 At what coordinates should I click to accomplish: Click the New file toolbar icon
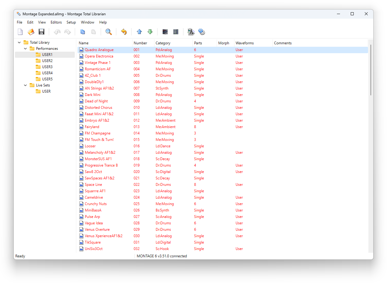click(20, 32)
